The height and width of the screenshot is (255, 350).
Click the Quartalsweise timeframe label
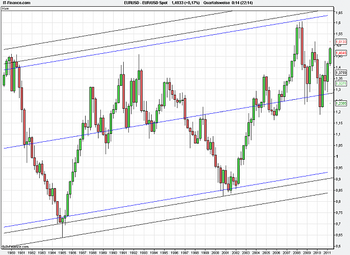217,3
